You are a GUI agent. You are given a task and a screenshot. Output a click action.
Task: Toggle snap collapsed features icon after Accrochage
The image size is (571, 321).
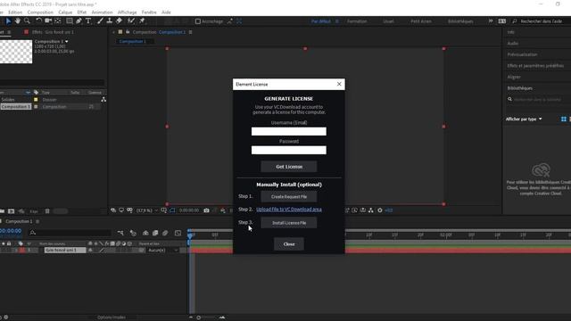pos(239,21)
